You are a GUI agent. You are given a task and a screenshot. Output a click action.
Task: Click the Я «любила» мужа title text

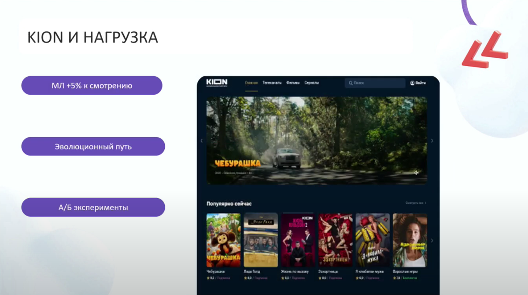369,271
